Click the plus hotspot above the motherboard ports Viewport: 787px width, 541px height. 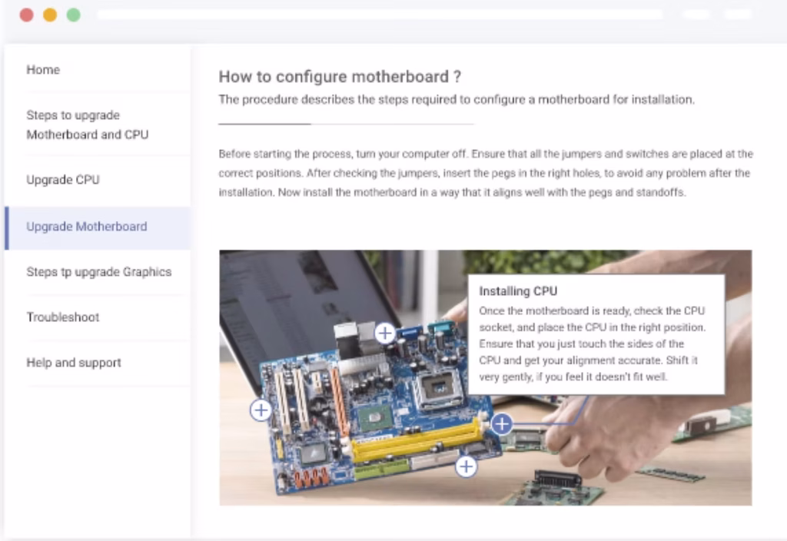[385, 333]
